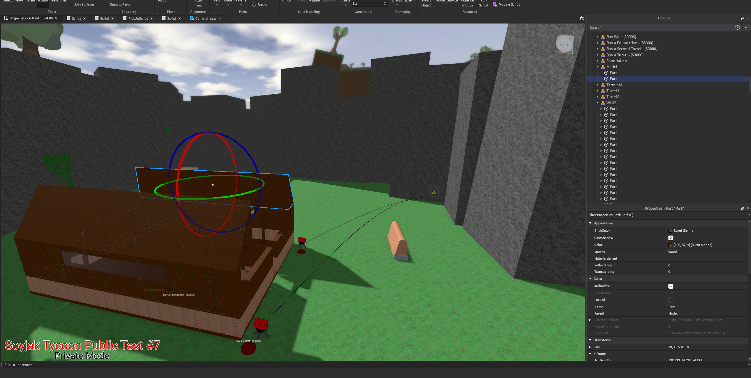Click the Module Script icon
Viewport: 751px width, 378px height.
[x=495, y=4]
